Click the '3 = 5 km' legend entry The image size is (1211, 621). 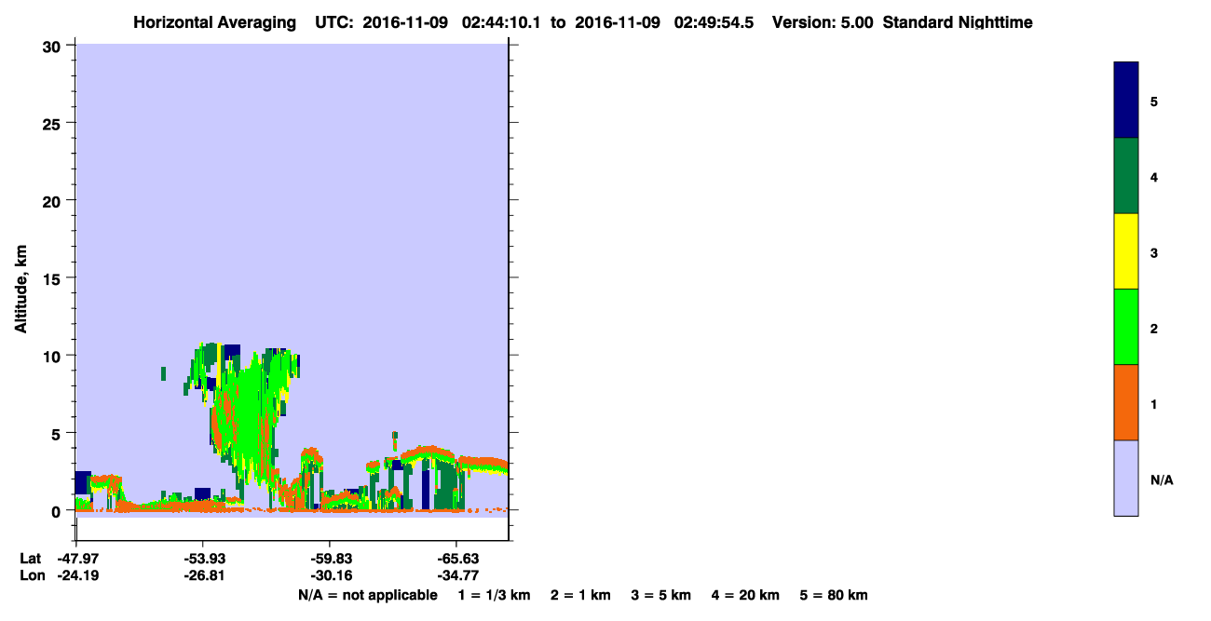662,595
